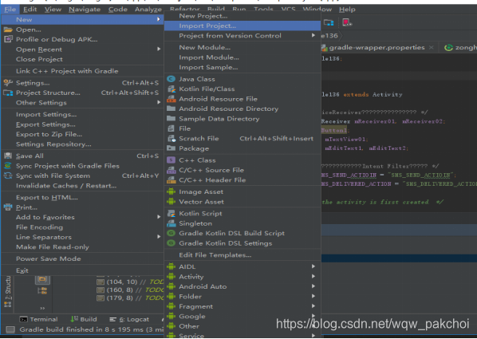Click the Sync with File System icon
The height and width of the screenshot is (339, 477).
8,176
